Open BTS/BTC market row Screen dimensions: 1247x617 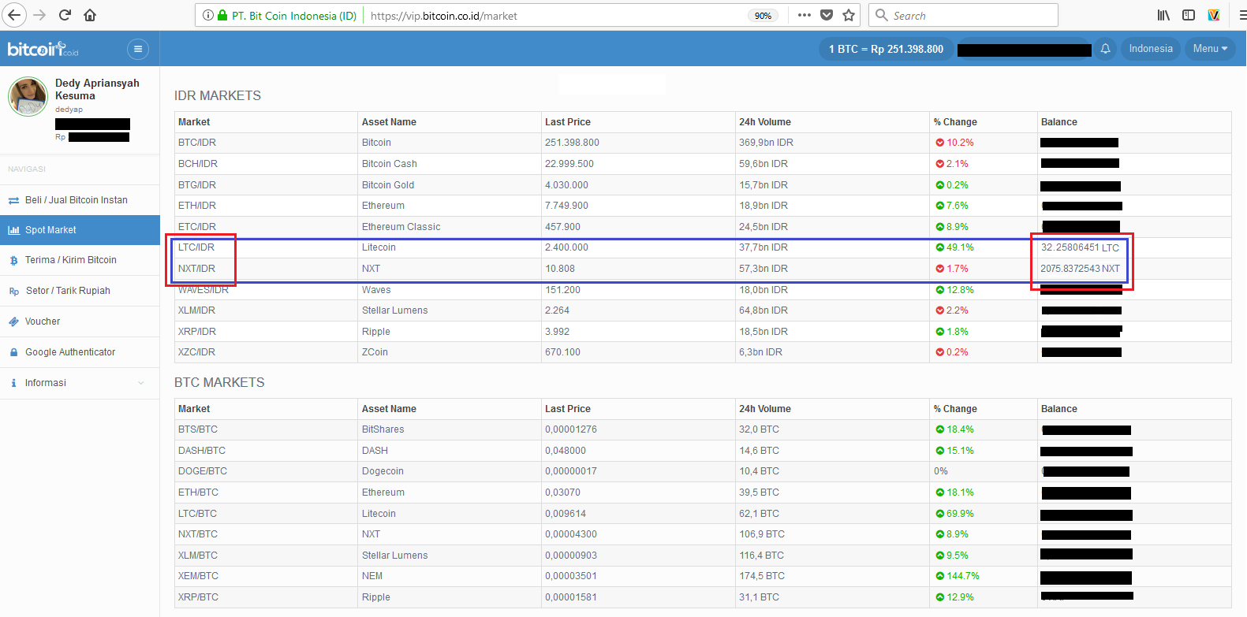702,429
